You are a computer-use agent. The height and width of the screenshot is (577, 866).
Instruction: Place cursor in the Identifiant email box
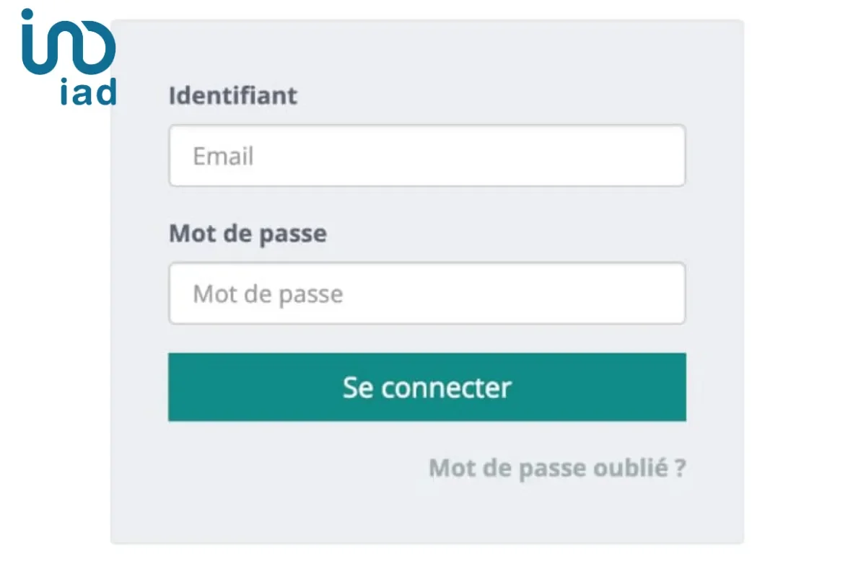427,155
